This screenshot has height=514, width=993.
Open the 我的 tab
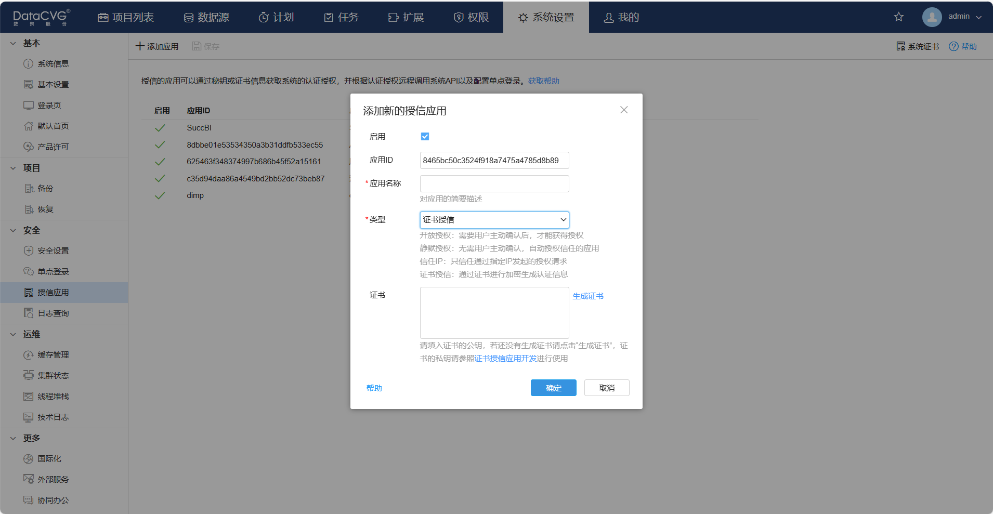tap(621, 17)
